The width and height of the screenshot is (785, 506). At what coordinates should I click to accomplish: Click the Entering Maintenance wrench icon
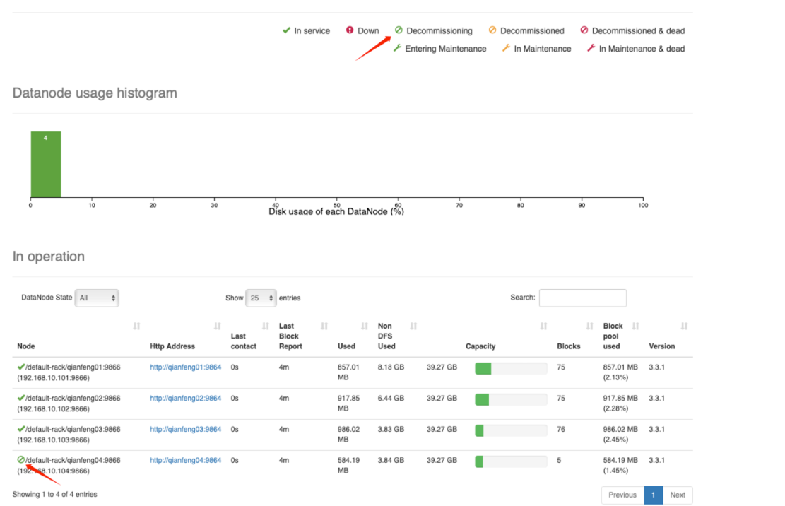pos(397,48)
